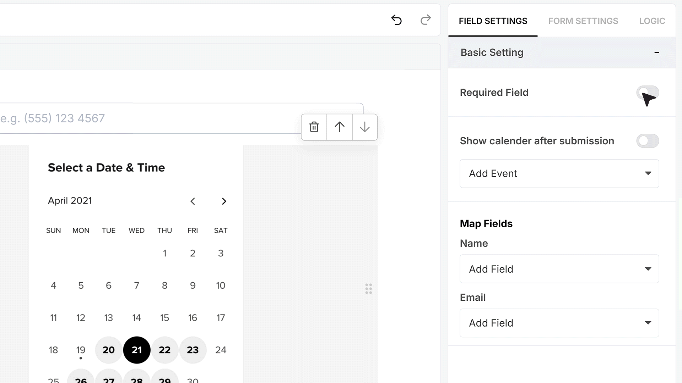Open the Name Add Field dropdown

559,269
